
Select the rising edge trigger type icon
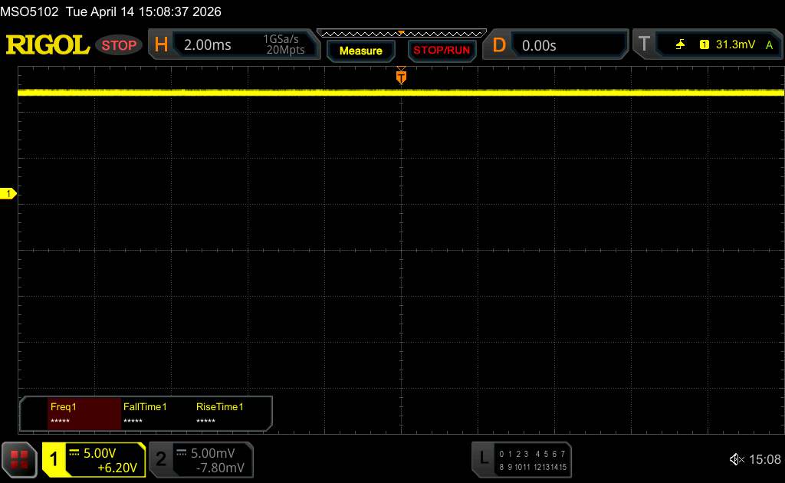pos(680,45)
